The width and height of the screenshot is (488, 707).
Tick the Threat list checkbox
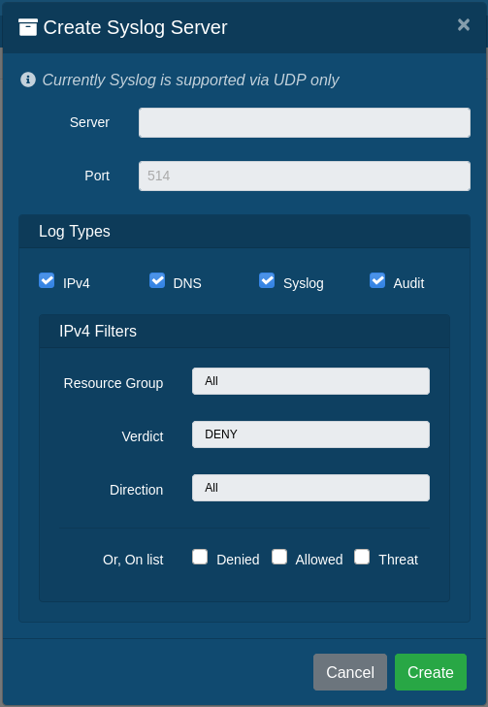pyautogui.click(x=362, y=557)
